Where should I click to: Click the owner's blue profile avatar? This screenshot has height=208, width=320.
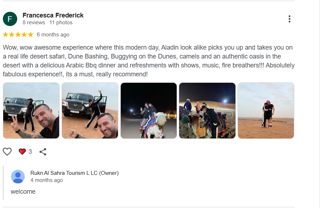(18, 177)
